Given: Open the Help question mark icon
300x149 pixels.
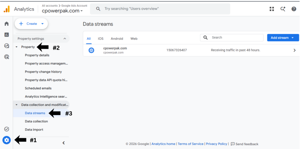Looking at the screenshot, I should [x=294, y=9].
